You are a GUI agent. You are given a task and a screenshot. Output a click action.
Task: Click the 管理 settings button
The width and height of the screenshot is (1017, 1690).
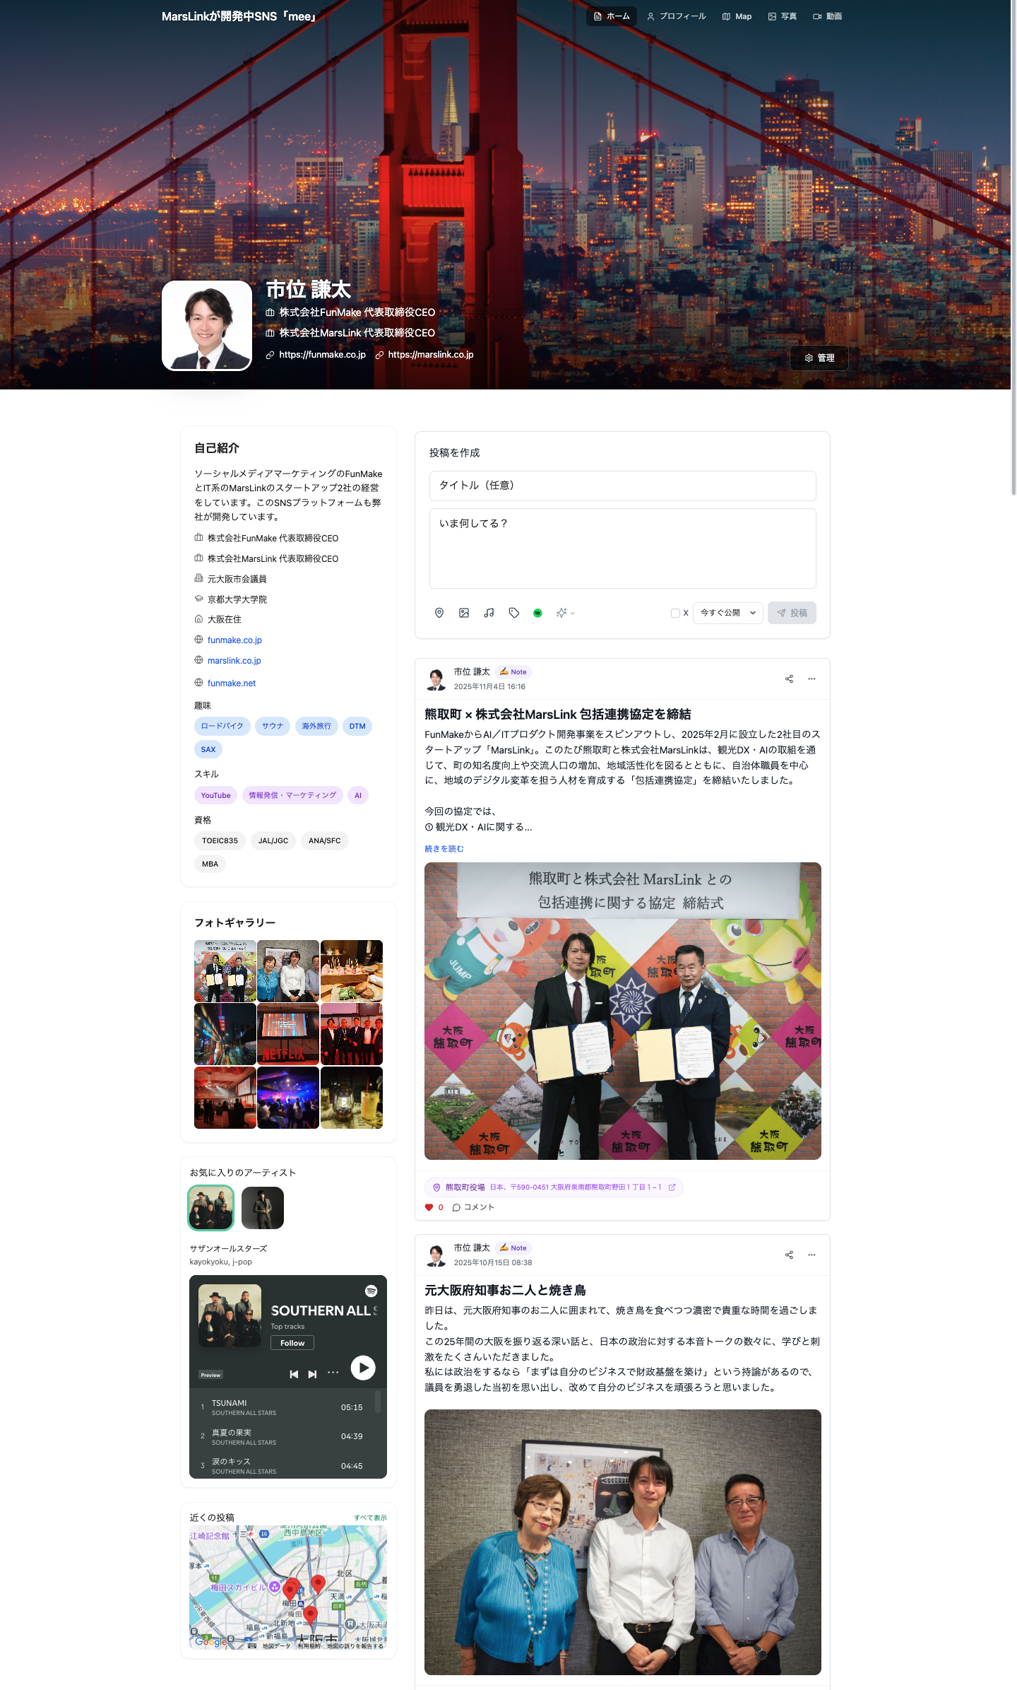click(x=819, y=358)
